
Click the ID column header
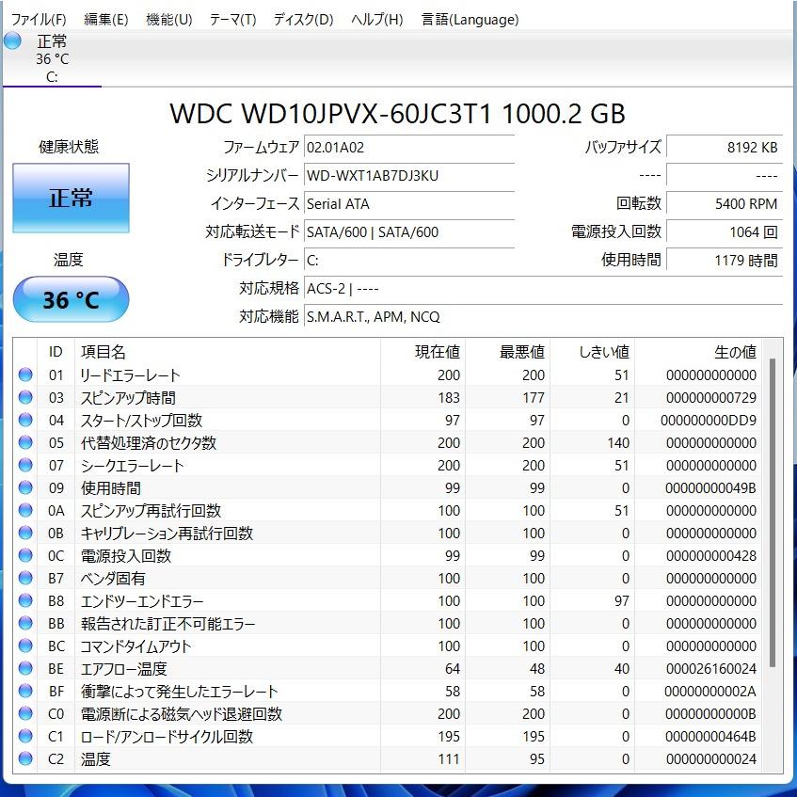56,352
